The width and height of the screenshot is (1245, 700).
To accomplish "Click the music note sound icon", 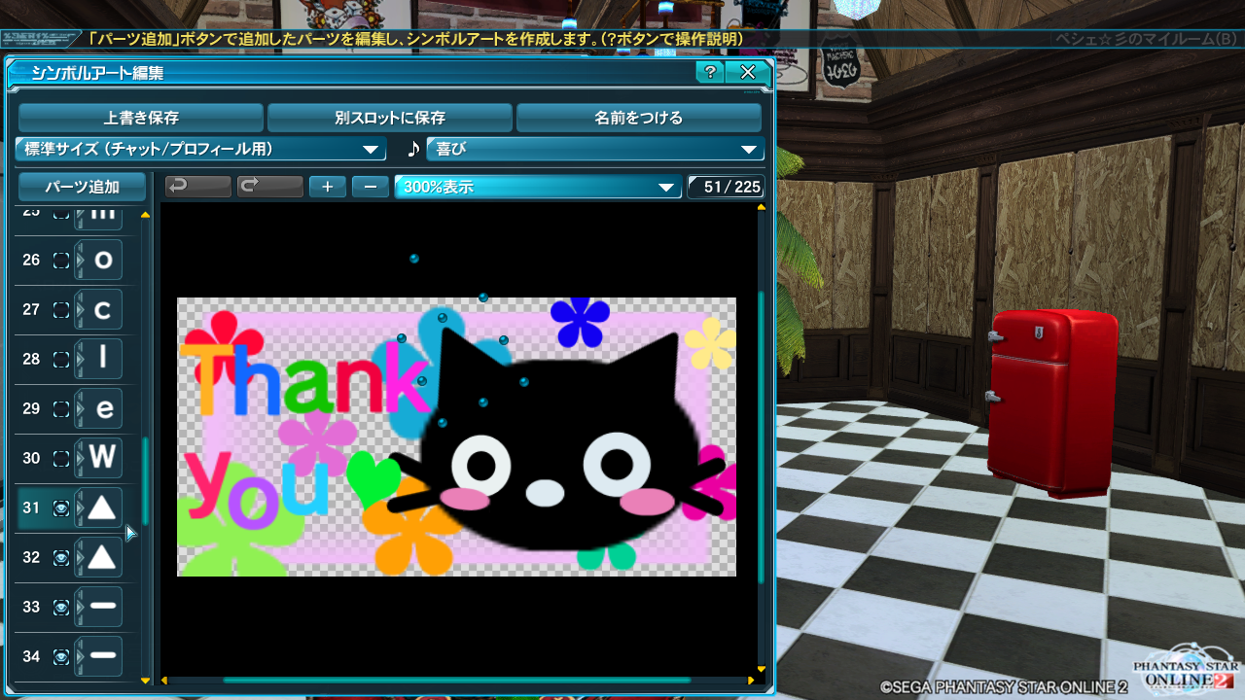I will point(413,149).
